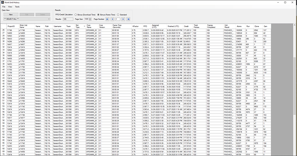This screenshot has width=297, height=156.
Task: Select row header number 57
Action: (3, 118)
